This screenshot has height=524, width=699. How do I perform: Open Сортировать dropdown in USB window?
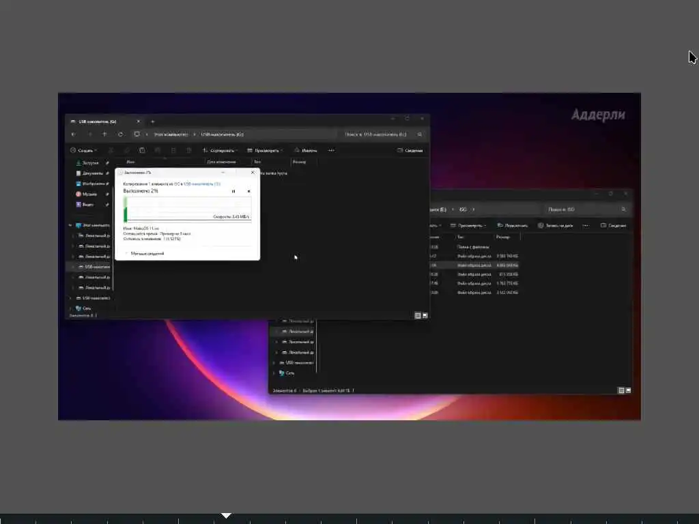pyautogui.click(x=220, y=151)
